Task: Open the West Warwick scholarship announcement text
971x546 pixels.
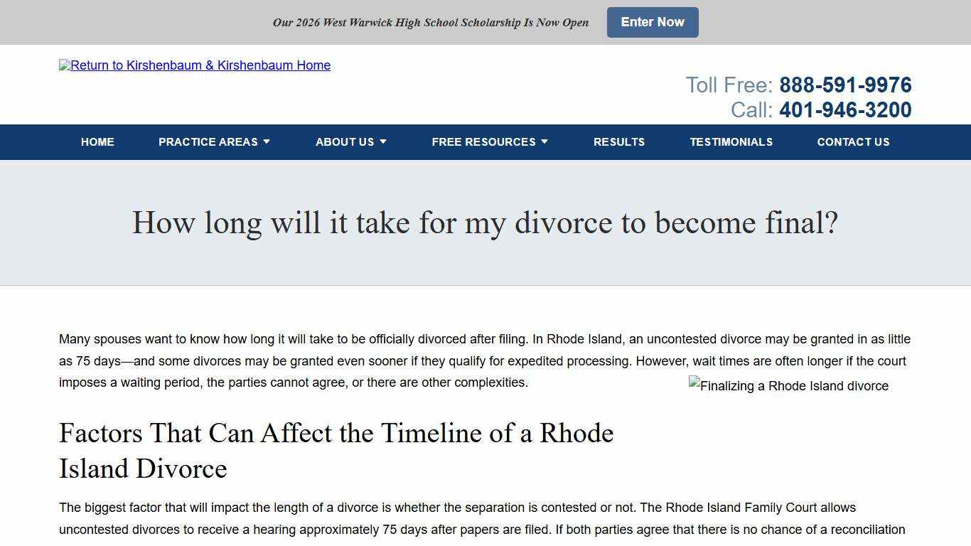Action: point(430,22)
